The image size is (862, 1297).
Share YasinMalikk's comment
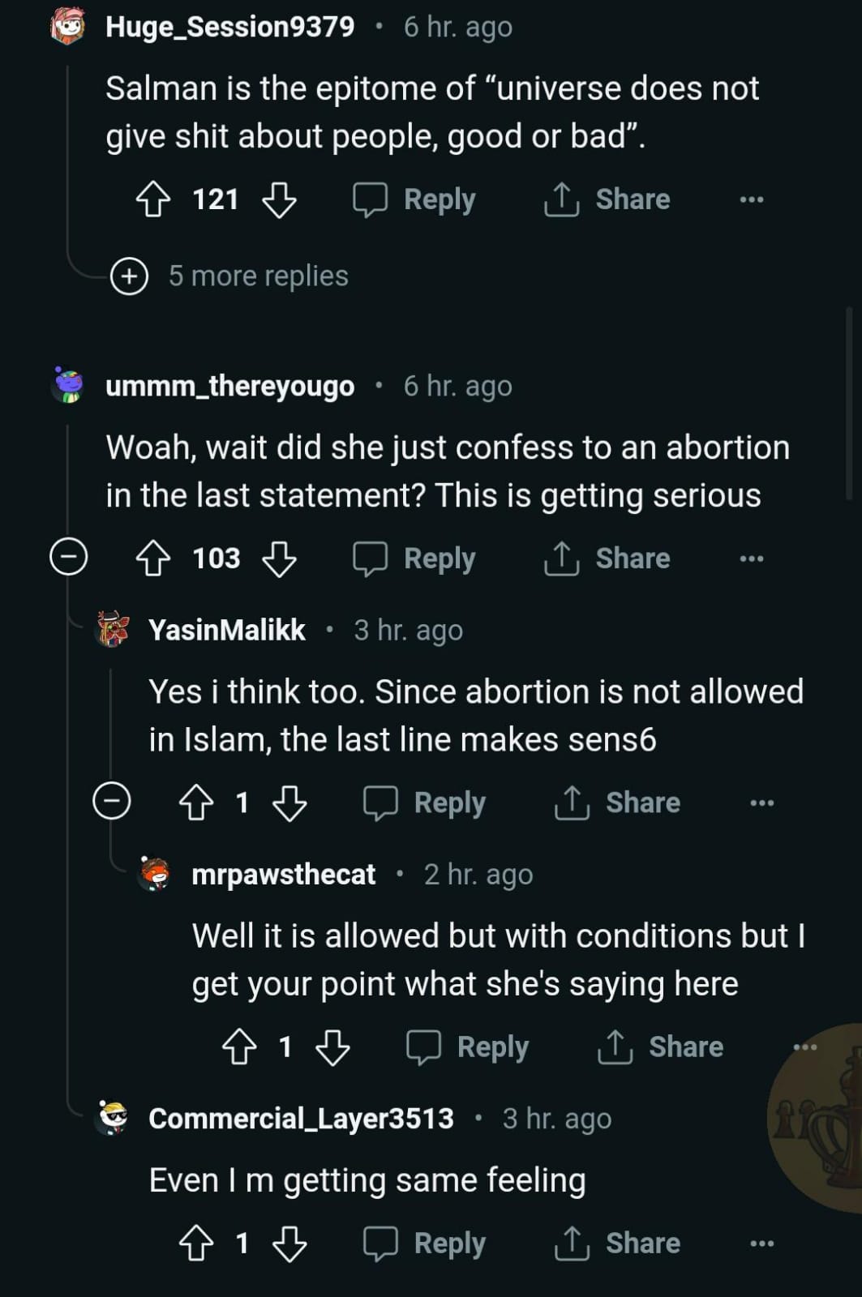tap(618, 803)
